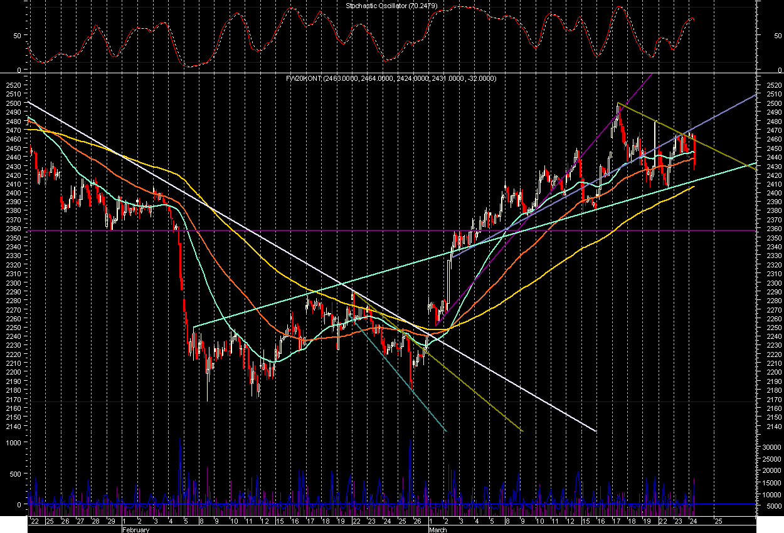Select the February month label
The width and height of the screenshot is (784, 533).
click(x=135, y=529)
